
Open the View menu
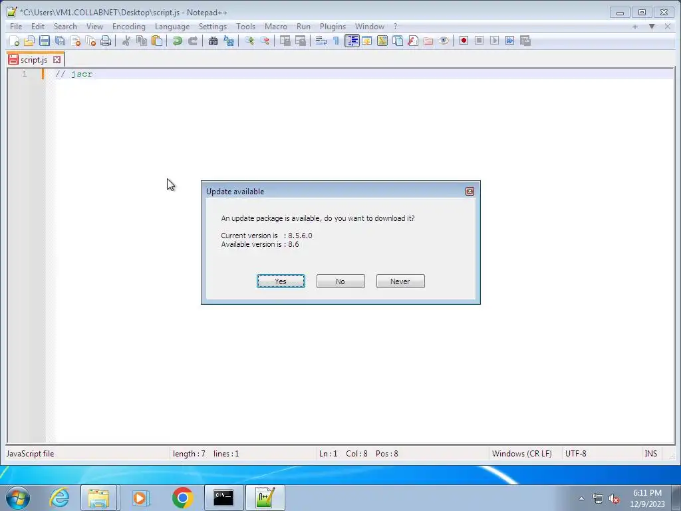(94, 27)
